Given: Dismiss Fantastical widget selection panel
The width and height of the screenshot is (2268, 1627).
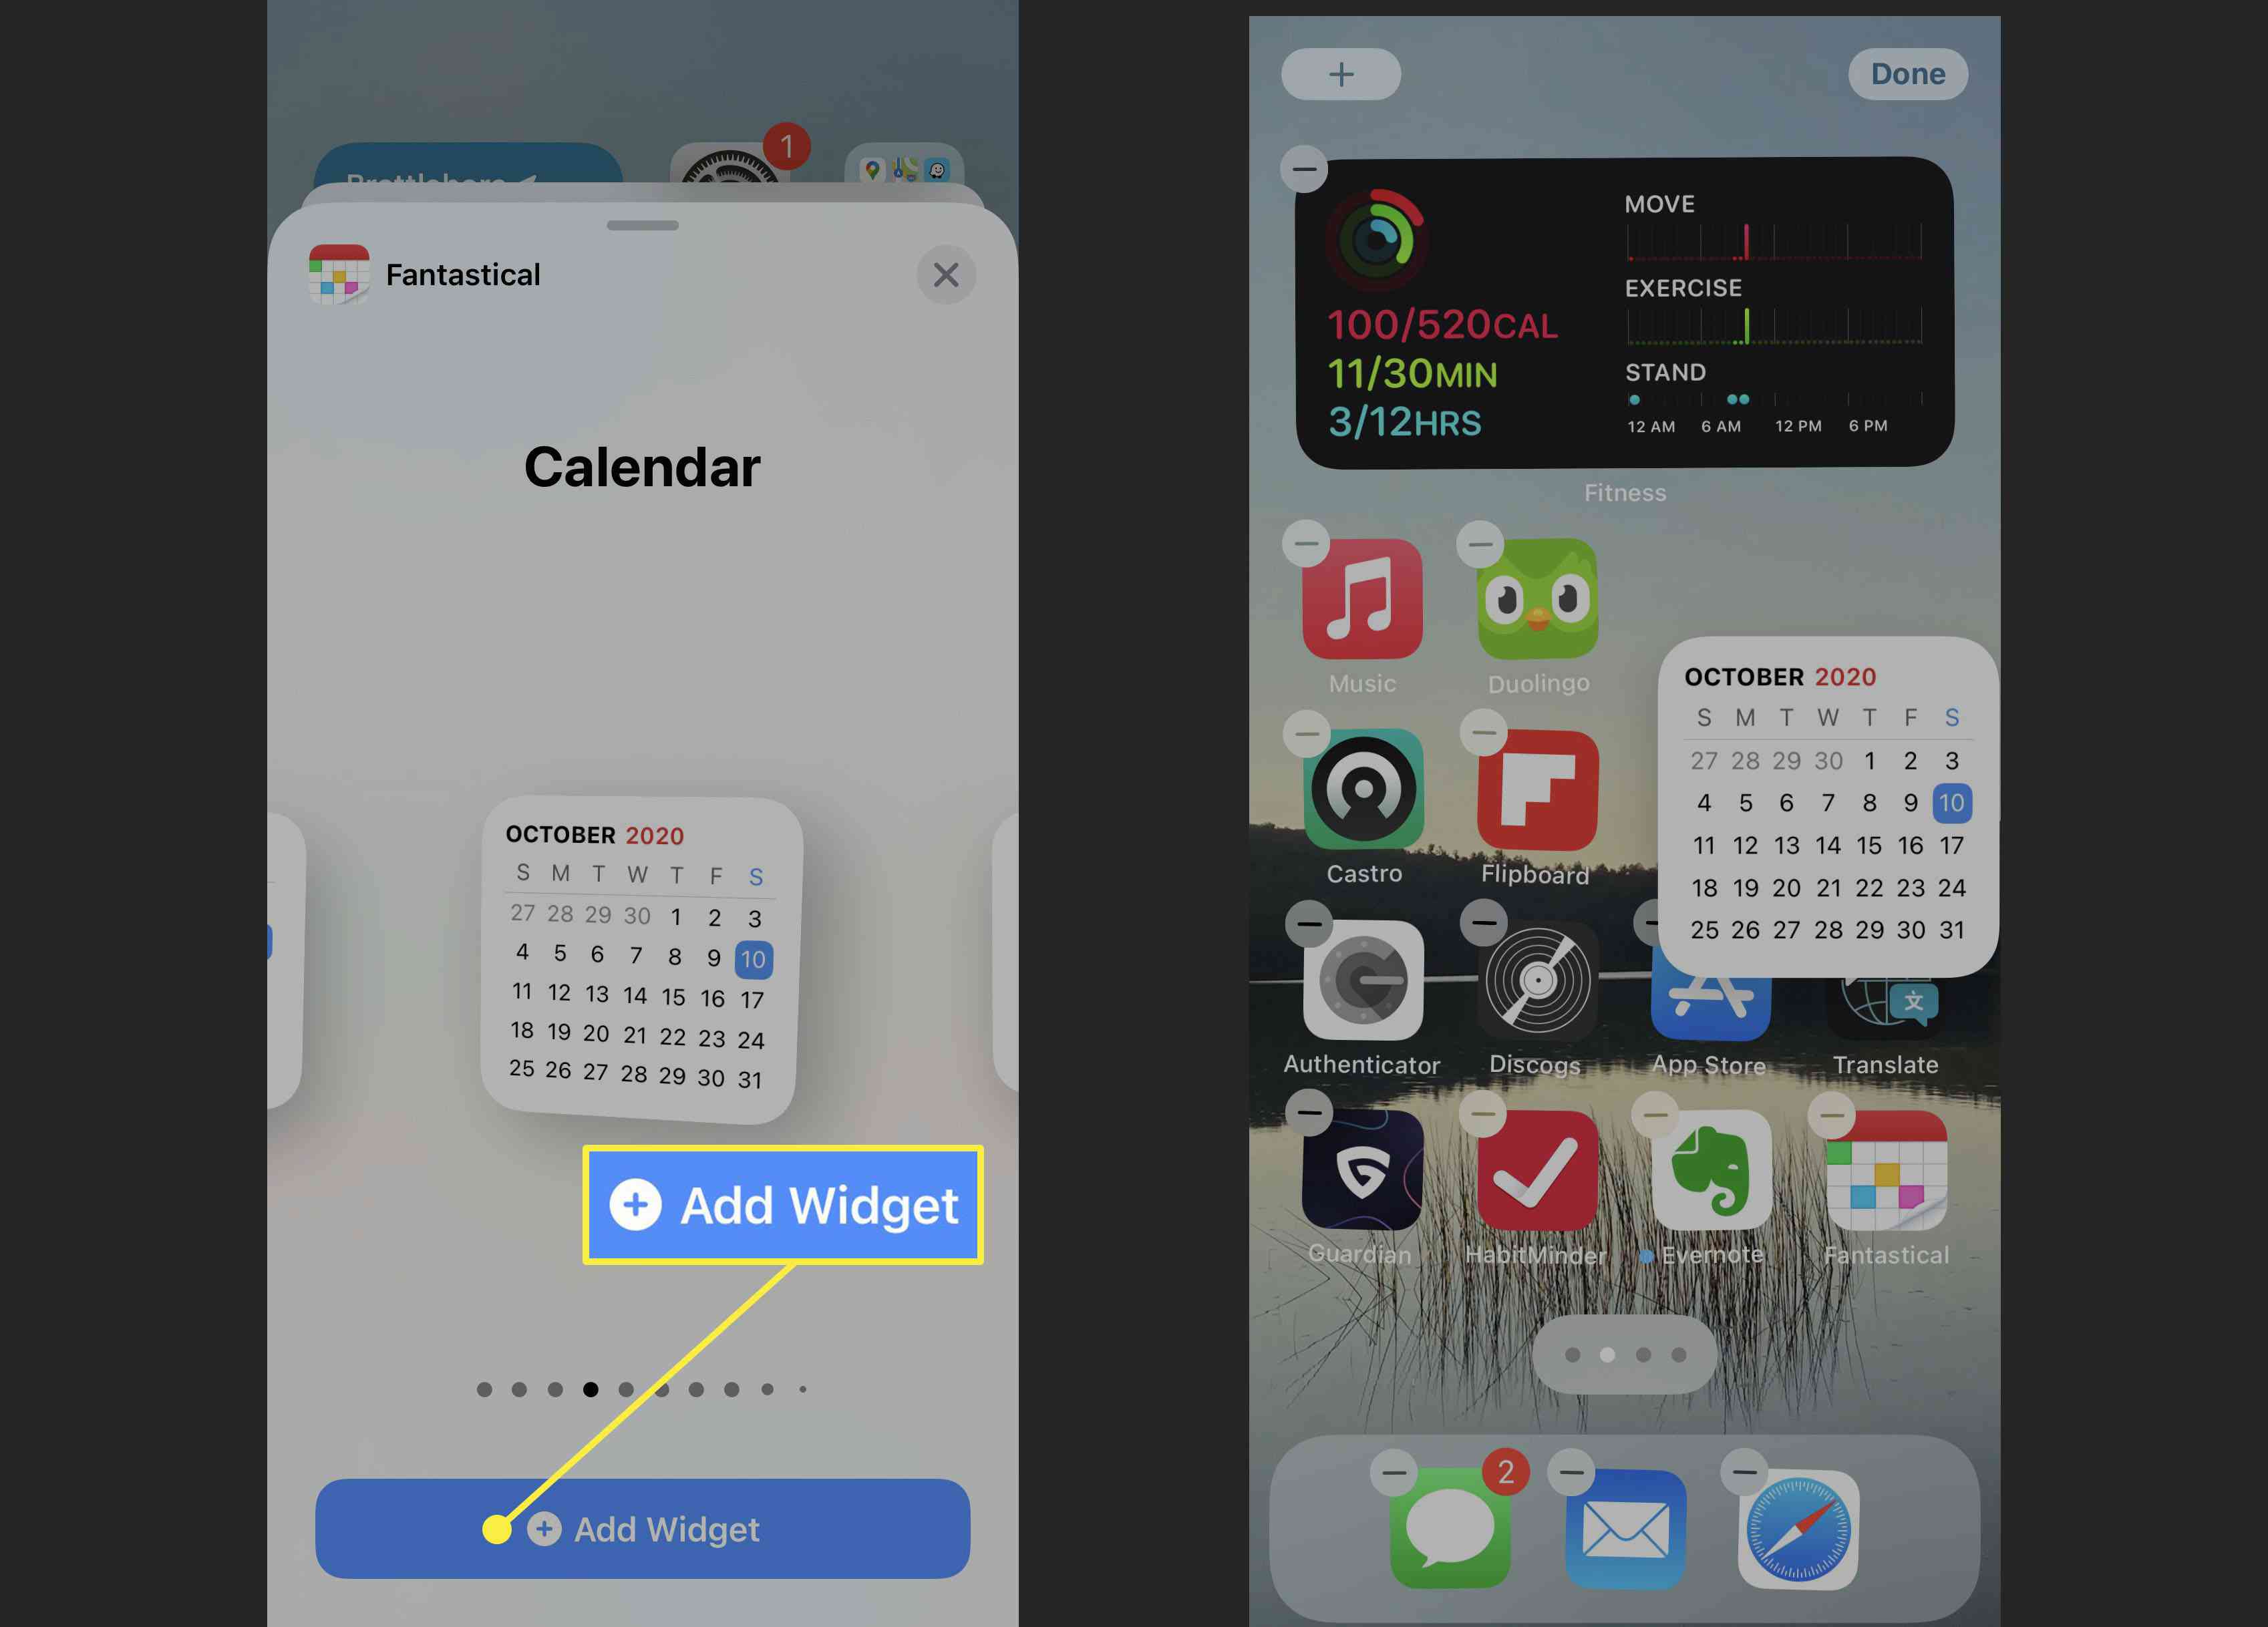Looking at the screenshot, I should [945, 275].
